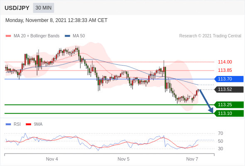The width and height of the screenshot is (245, 166).
Task: Click the Nov 5 date axis label
Action: (123, 159)
